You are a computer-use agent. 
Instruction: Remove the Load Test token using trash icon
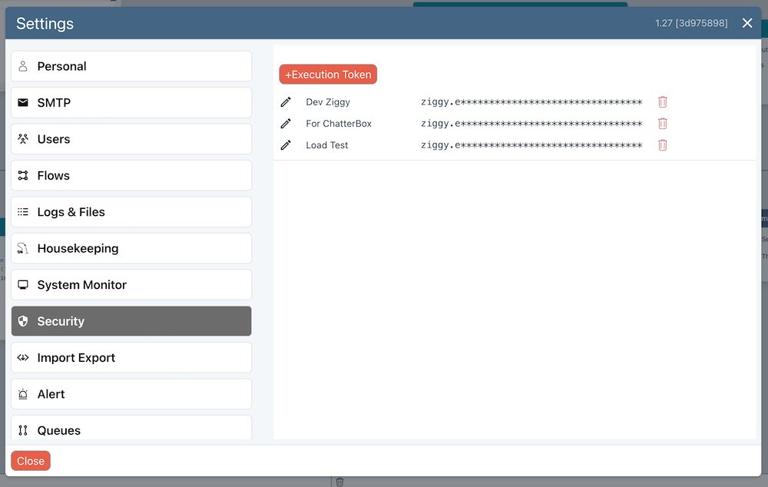click(x=662, y=145)
